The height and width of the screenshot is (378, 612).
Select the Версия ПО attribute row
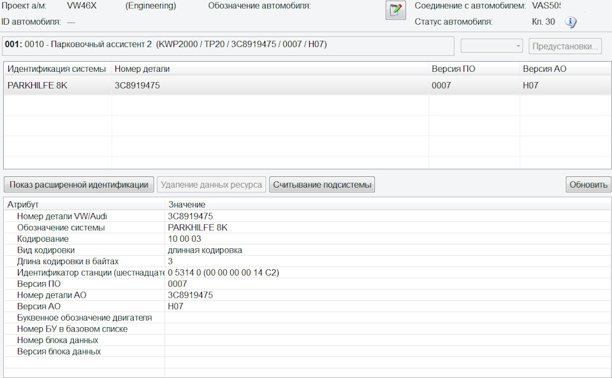point(307,284)
